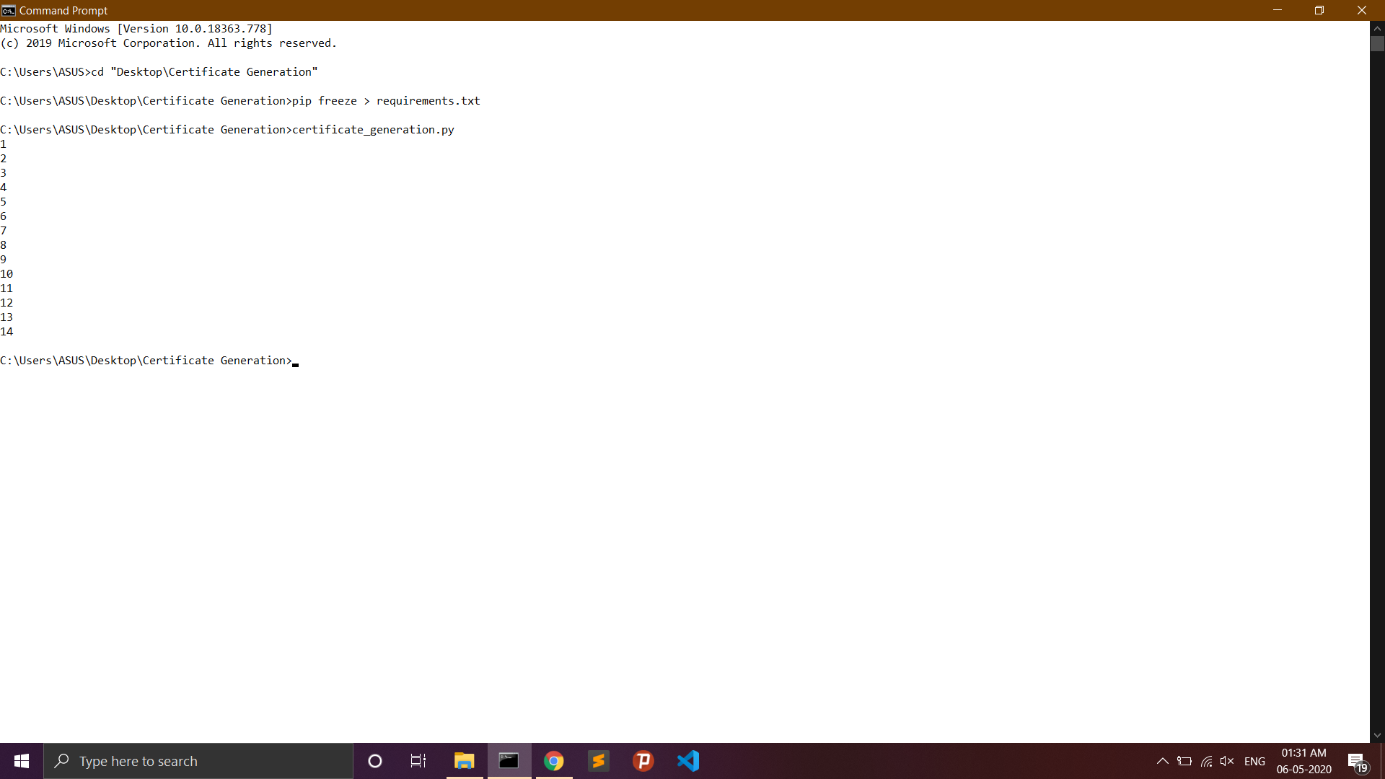Open the red P app on taskbar
Screen dimensions: 1385x779
643,761
